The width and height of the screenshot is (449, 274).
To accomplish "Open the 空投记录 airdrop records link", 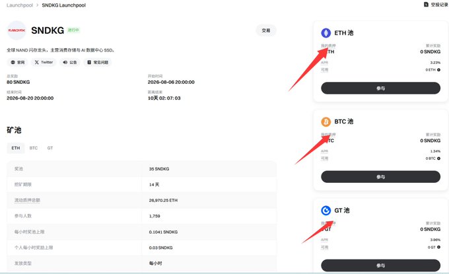I will [436, 5].
